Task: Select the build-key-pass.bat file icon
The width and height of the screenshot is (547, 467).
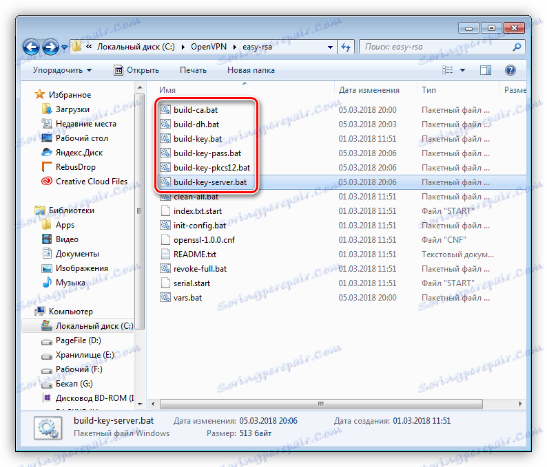Action: tap(165, 153)
